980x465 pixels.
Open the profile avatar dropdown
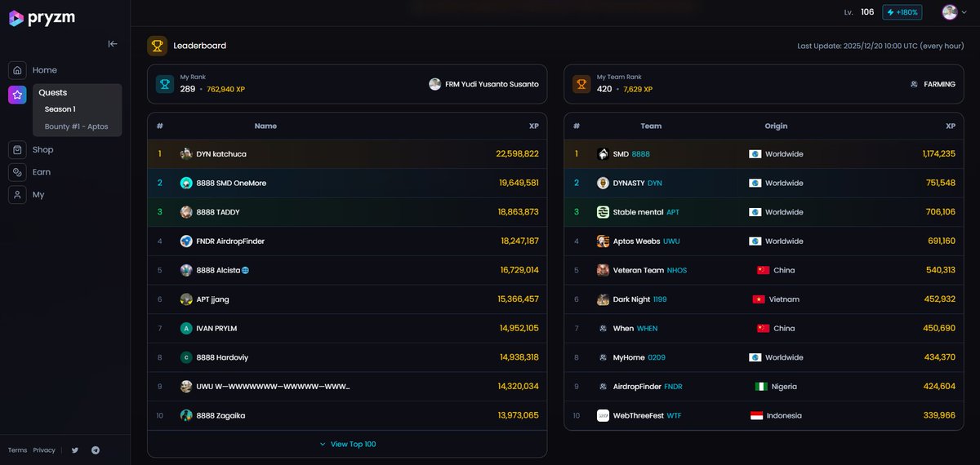click(956, 12)
